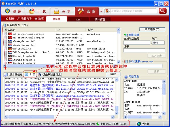Click the upload/download arrows status bar icon
170x127 pixels.
[98, 124]
